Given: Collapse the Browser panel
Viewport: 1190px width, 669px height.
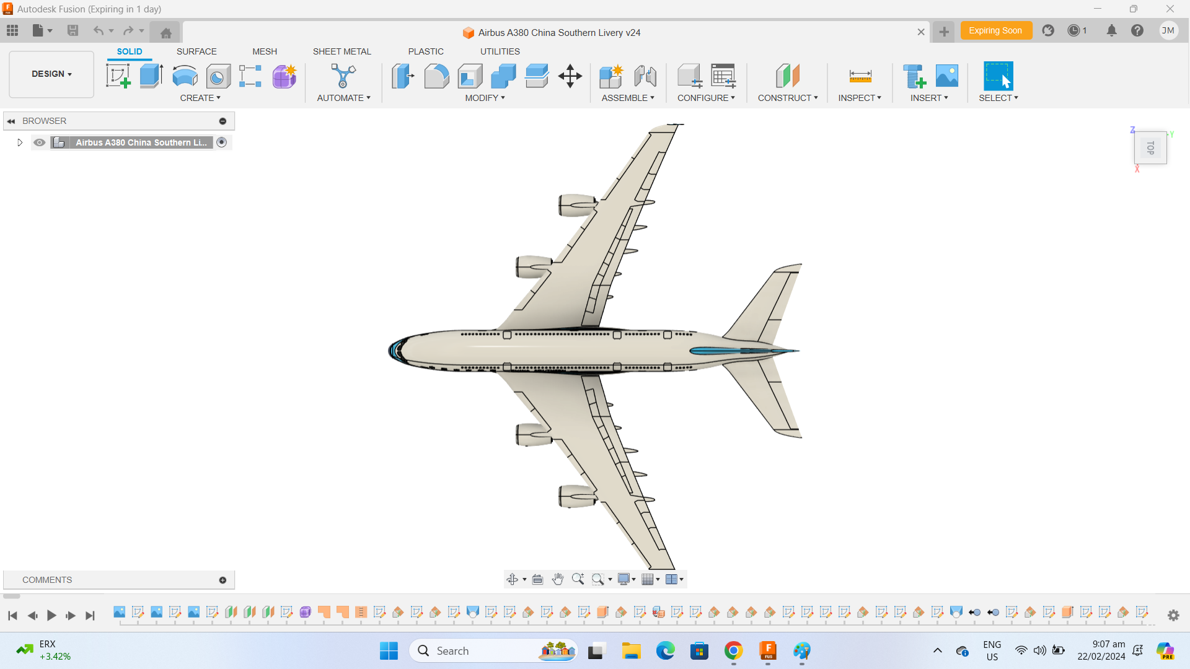Looking at the screenshot, I should (11, 120).
